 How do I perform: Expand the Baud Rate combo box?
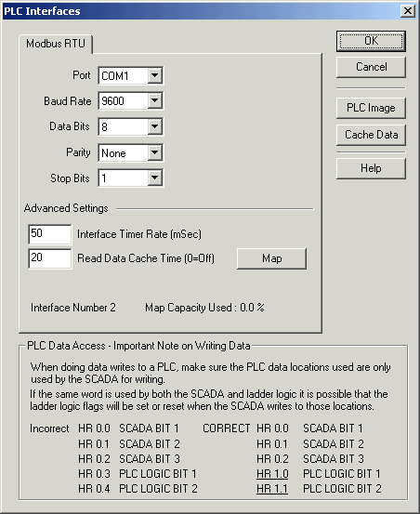tap(154, 100)
